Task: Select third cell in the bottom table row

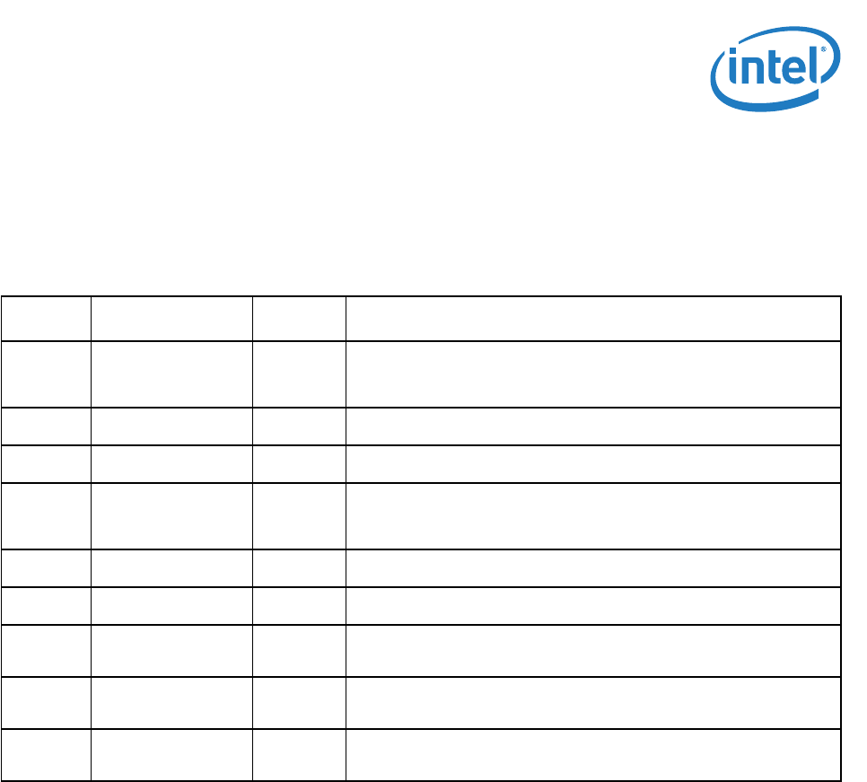Action: 299,754
